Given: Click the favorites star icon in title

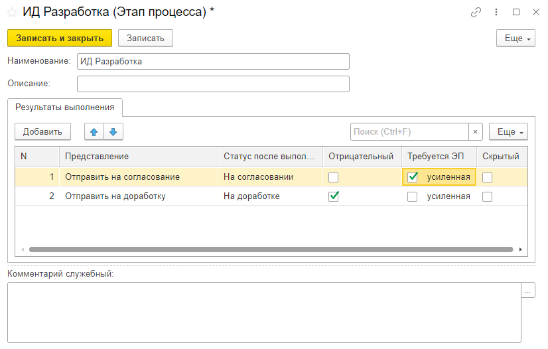Looking at the screenshot, I should click(x=12, y=12).
